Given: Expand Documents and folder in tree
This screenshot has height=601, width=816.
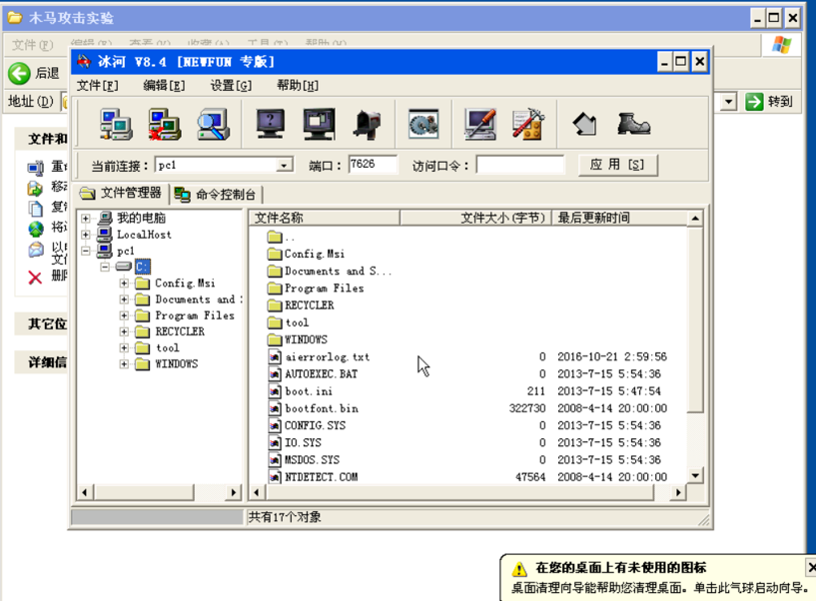Looking at the screenshot, I should (x=124, y=300).
